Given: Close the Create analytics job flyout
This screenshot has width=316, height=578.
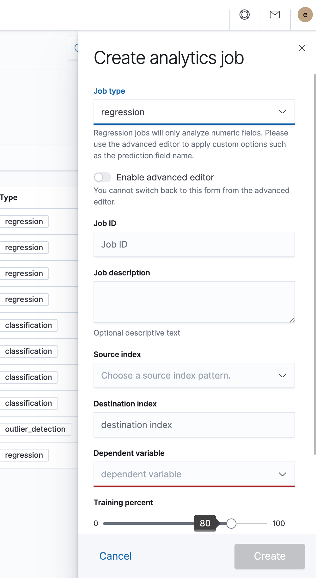Looking at the screenshot, I should click(302, 48).
